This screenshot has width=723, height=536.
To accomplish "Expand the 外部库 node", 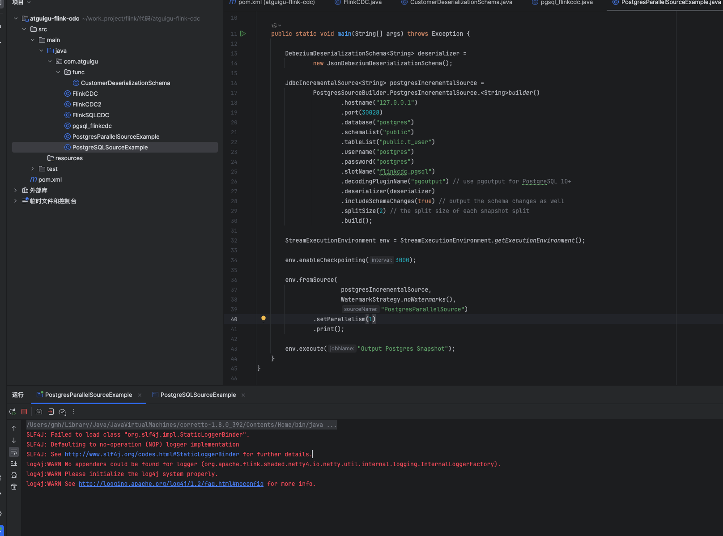I will [x=16, y=190].
